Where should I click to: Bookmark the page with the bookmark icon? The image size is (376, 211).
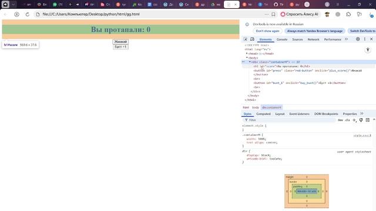pyautogui.click(x=273, y=14)
